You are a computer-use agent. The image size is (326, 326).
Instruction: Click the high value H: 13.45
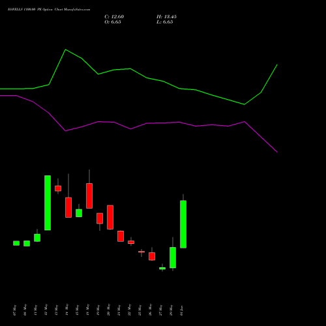[x=166, y=17]
